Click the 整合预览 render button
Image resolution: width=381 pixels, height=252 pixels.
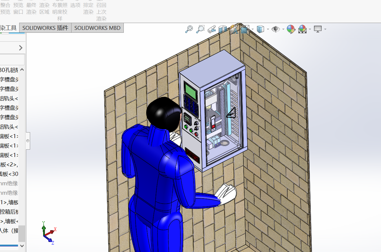pyautogui.click(x=5, y=8)
